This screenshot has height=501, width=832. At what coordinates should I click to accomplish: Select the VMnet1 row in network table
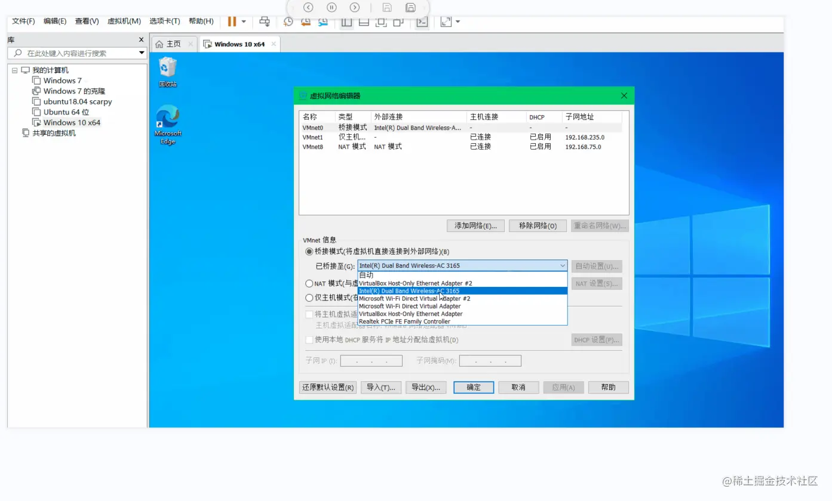tap(461, 137)
